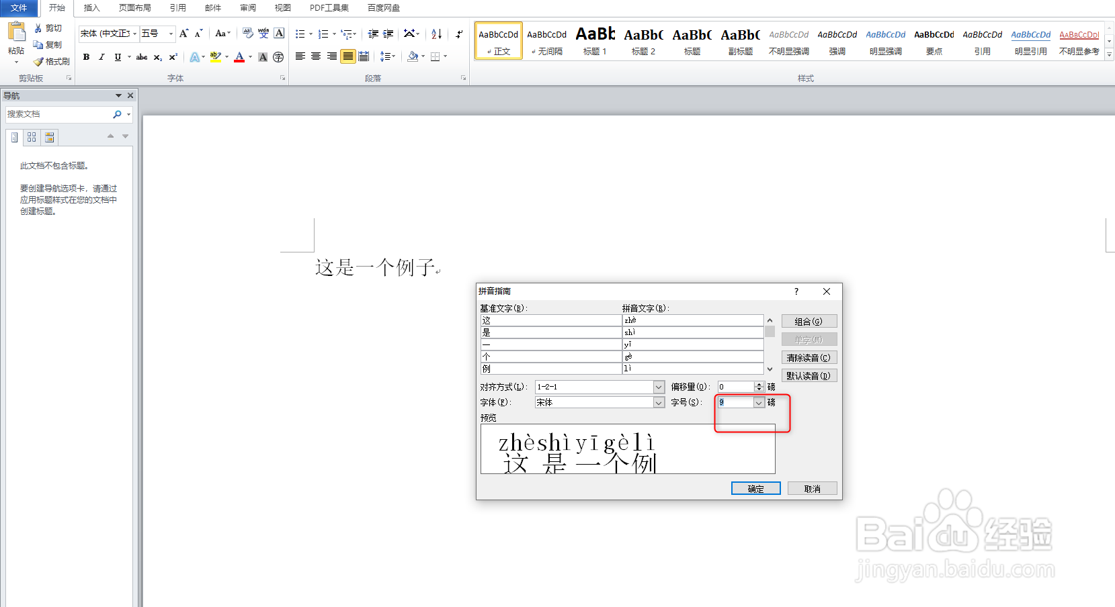
Task: Click the 偏移量 offset spinner arrows
Action: pos(759,387)
